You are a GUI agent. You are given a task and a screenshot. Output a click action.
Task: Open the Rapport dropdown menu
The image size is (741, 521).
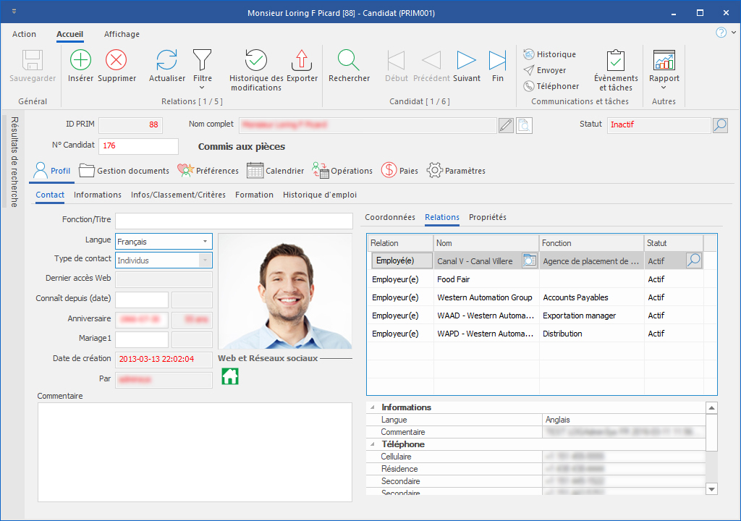coord(664,67)
